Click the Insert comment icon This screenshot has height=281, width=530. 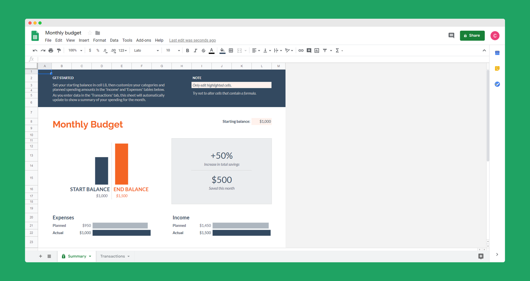pyautogui.click(x=309, y=51)
